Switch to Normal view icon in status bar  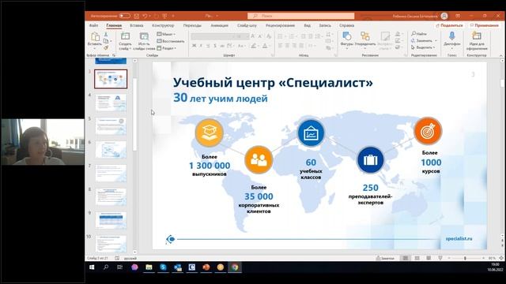[x=406, y=258]
